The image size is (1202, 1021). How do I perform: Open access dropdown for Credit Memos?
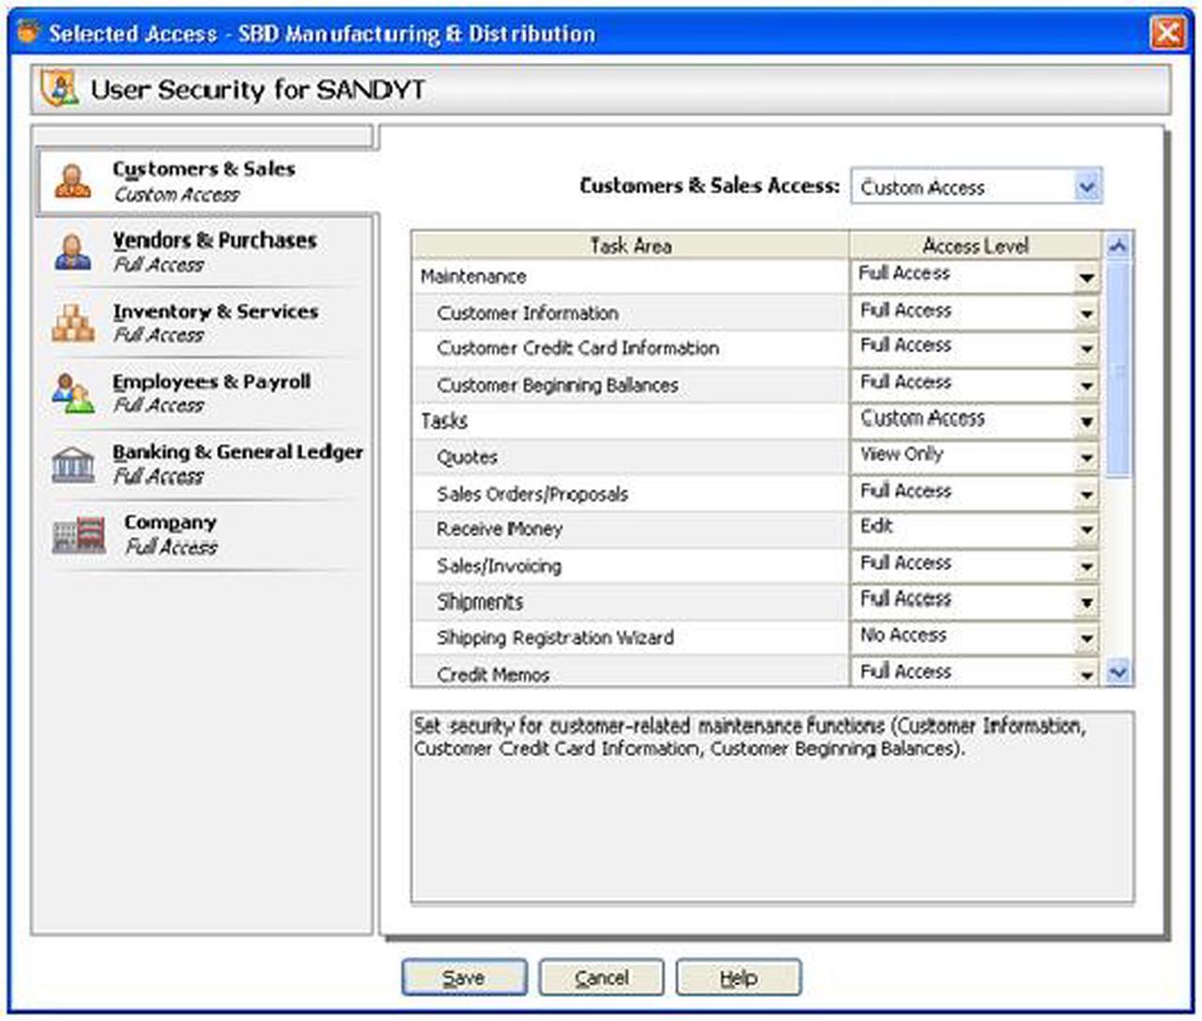[1086, 673]
